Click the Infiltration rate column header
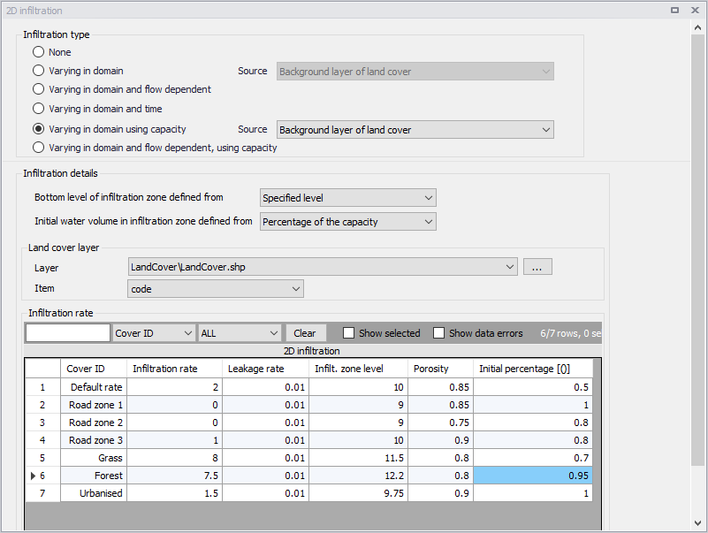The width and height of the screenshot is (708, 533). tap(174, 369)
